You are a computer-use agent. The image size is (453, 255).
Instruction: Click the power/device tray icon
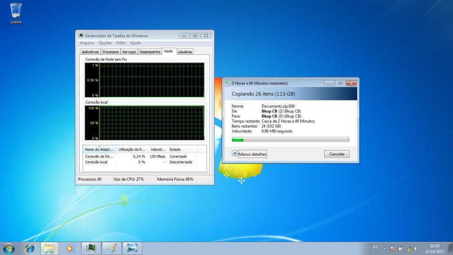pos(400,249)
